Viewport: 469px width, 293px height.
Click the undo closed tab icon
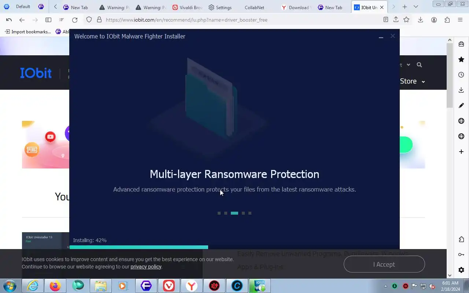(9, 20)
